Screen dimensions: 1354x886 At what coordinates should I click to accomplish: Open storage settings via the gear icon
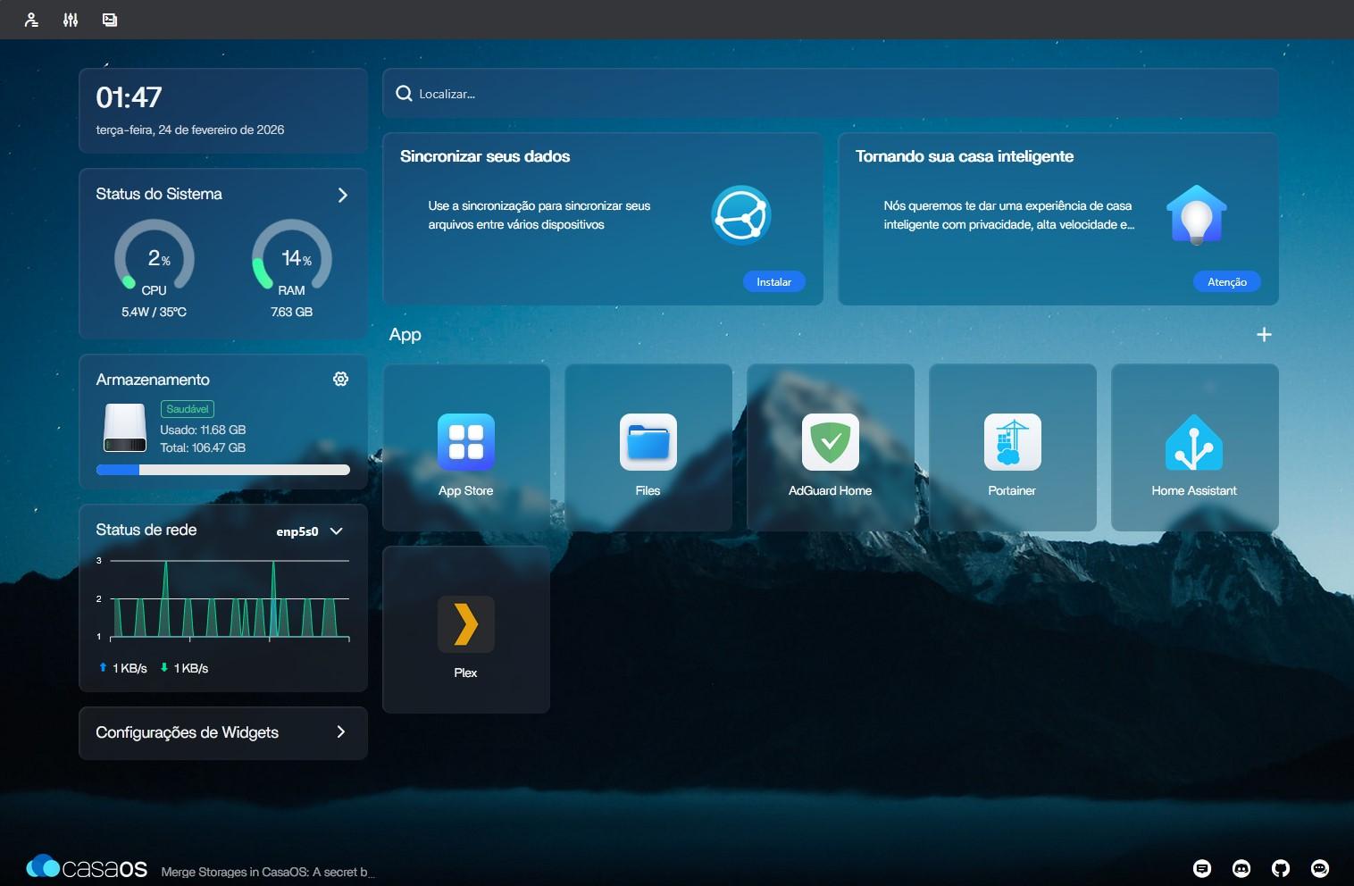click(x=340, y=379)
